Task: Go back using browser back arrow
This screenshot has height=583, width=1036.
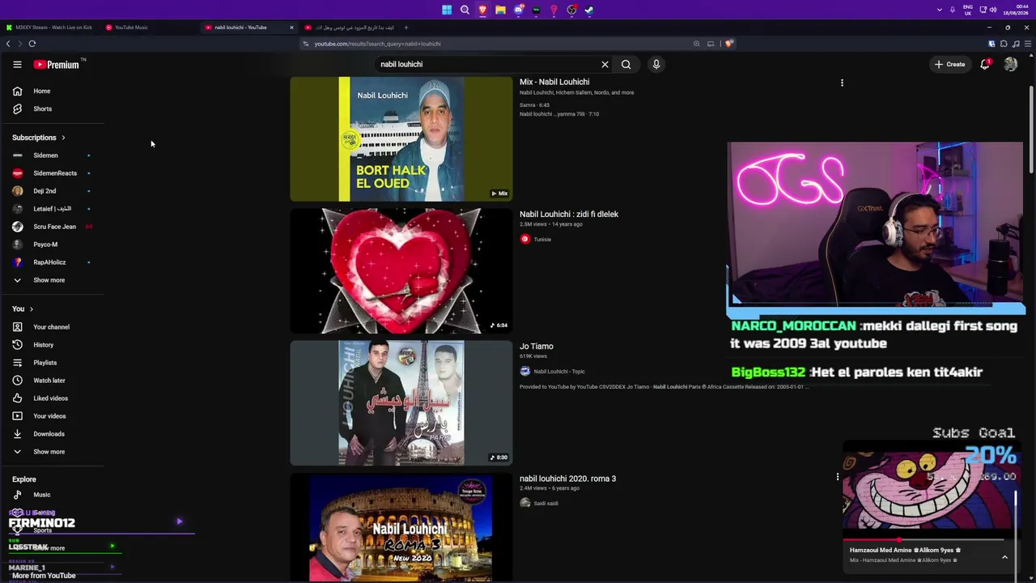Action: coord(8,44)
